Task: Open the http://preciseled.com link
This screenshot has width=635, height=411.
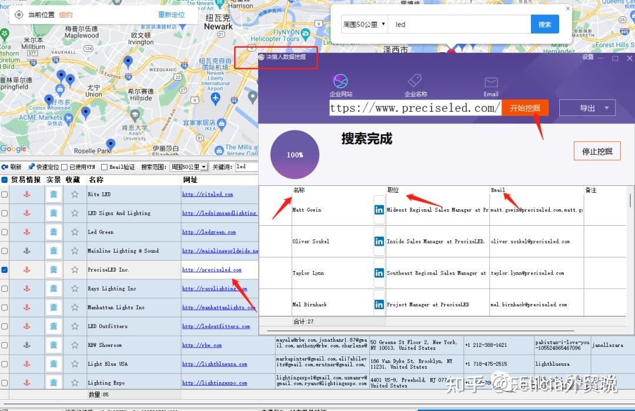Action: point(212,270)
